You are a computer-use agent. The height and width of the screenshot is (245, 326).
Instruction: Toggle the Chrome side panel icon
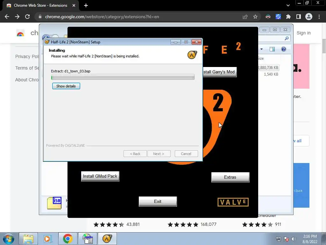point(299,17)
